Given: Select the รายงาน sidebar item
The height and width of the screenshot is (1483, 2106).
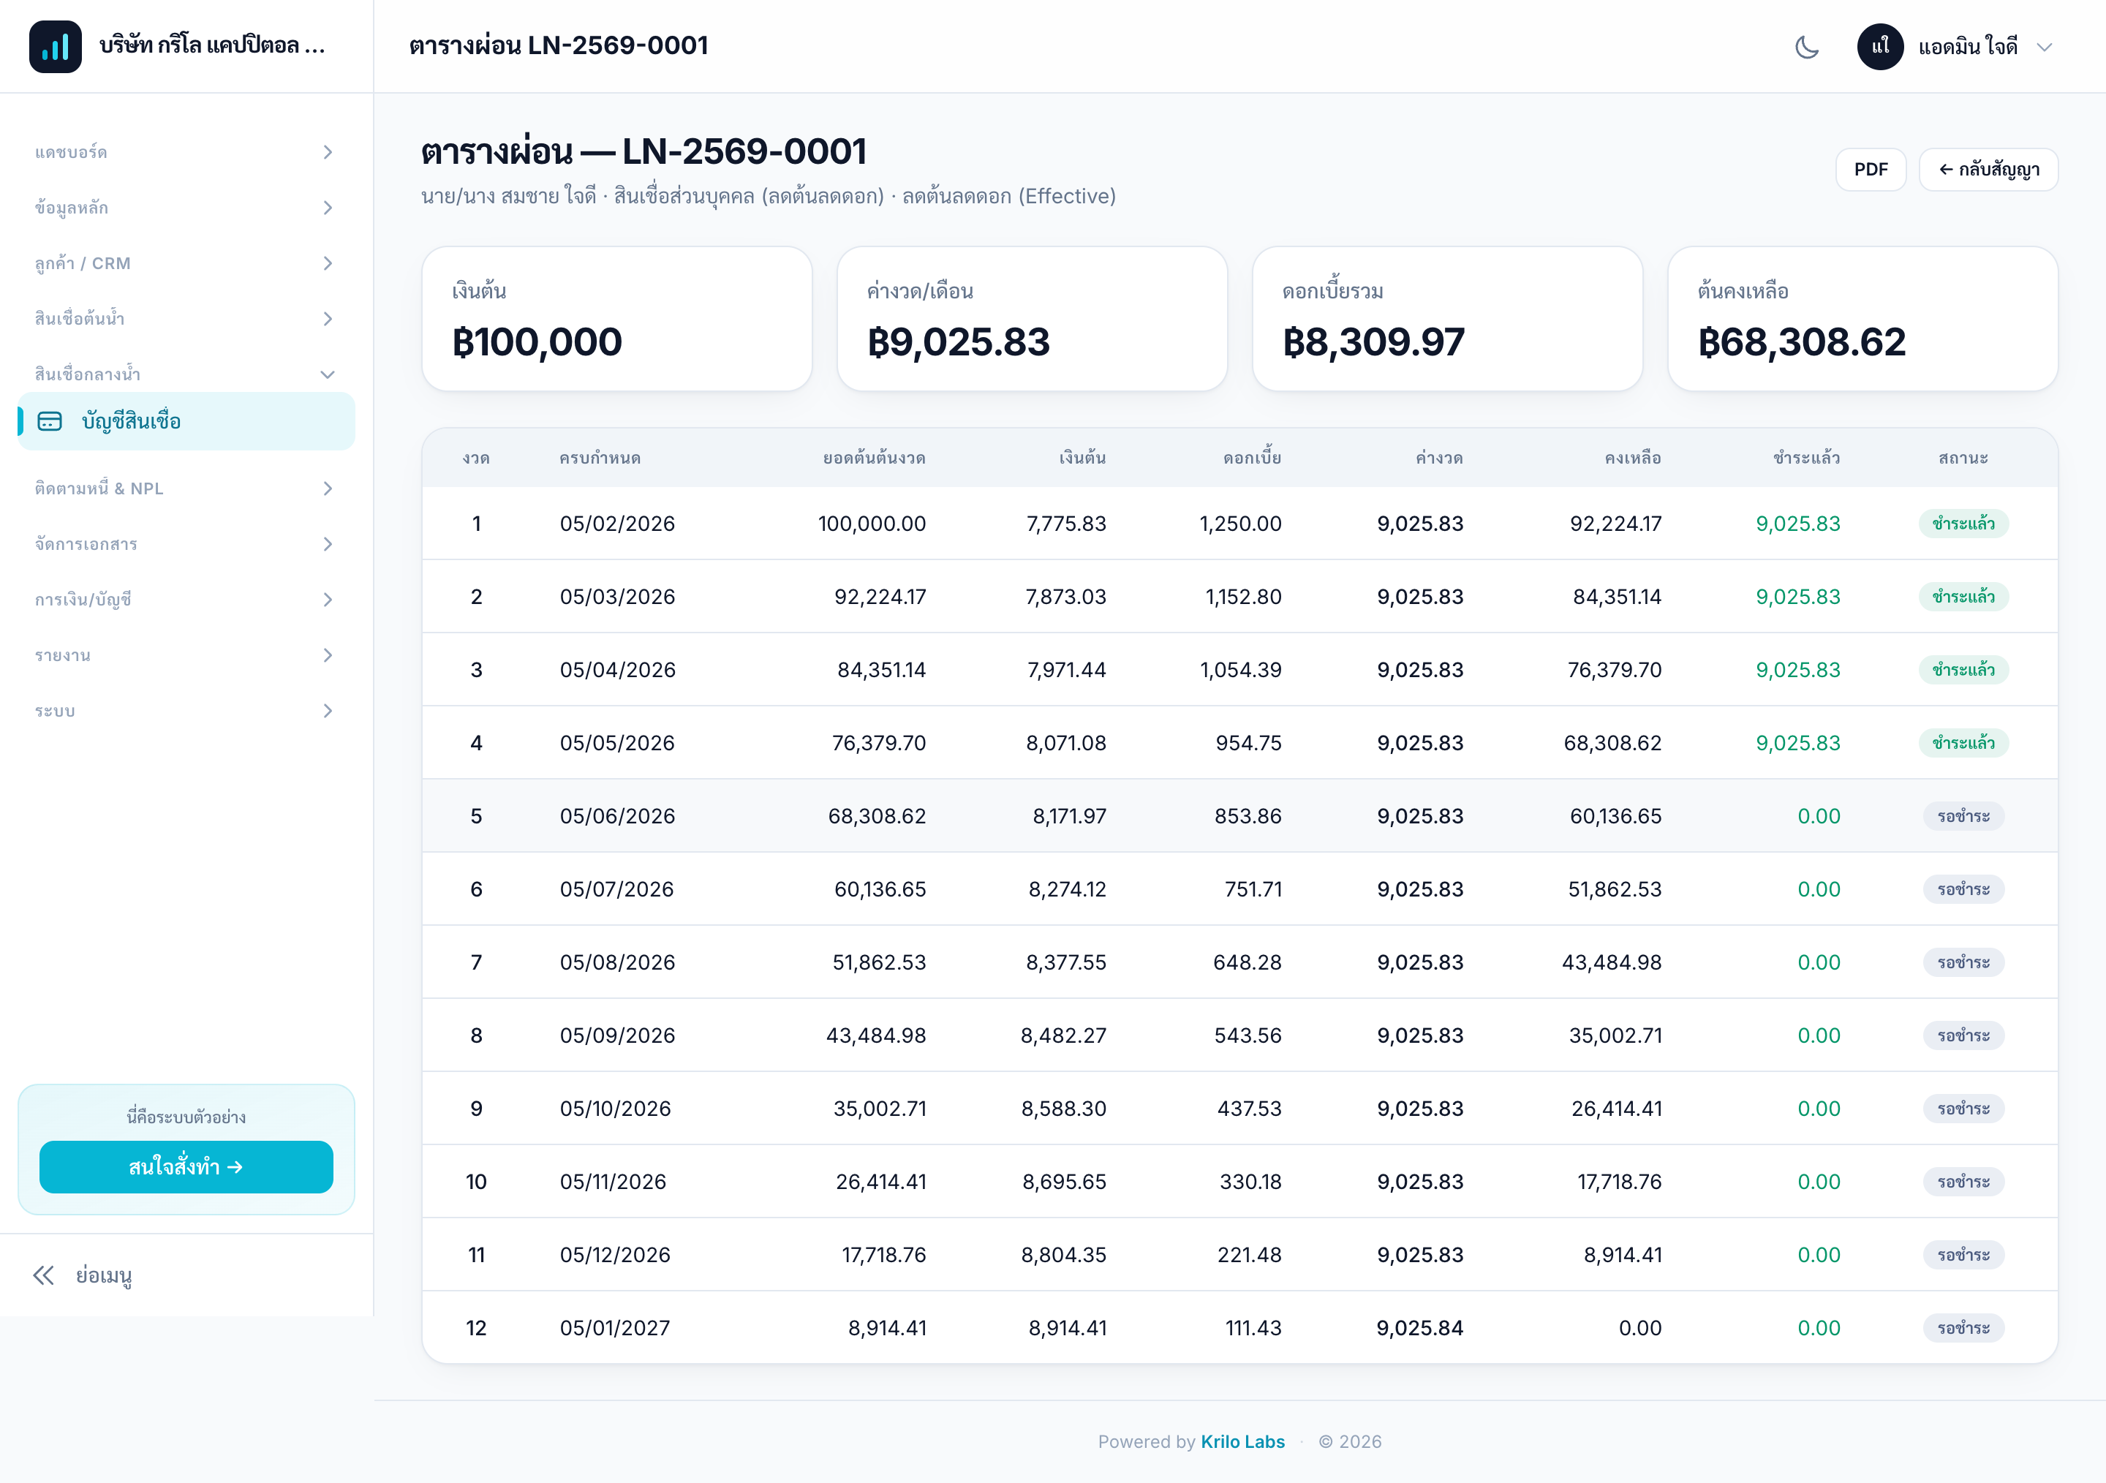Looking at the screenshot, I should click(x=185, y=654).
